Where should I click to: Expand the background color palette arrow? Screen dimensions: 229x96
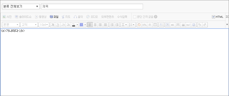click(85, 25)
